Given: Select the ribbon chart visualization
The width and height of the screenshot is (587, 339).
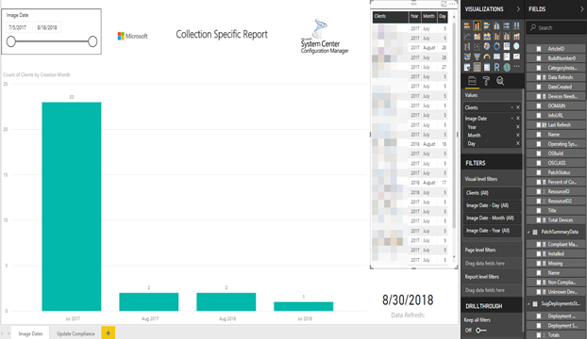Looking at the screenshot, I should click(x=516, y=36).
